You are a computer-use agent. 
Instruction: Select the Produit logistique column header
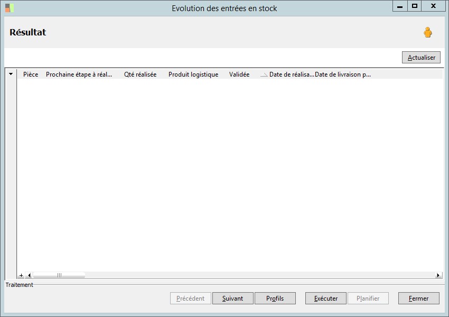(x=193, y=74)
